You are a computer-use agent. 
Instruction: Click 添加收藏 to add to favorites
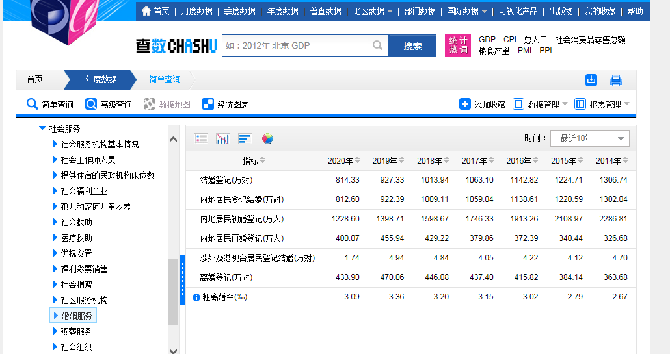pos(483,104)
